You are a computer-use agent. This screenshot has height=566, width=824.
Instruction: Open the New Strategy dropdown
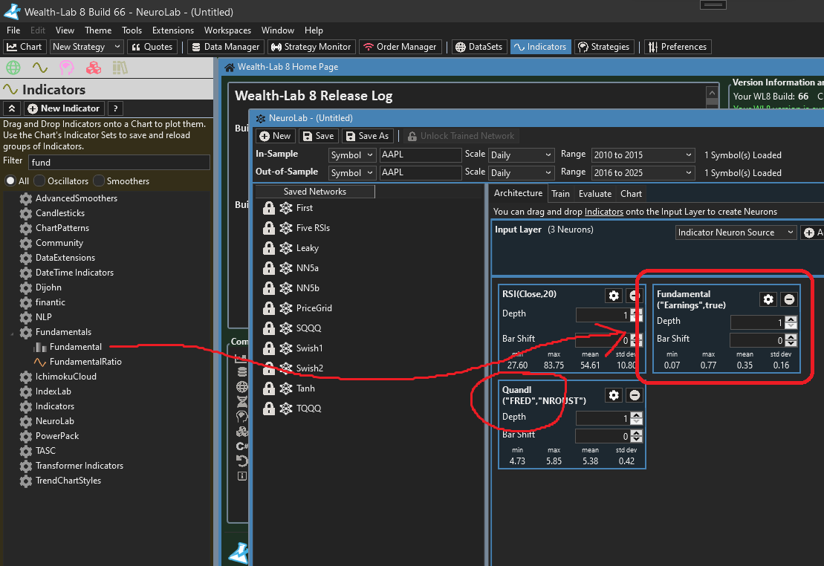click(x=87, y=47)
